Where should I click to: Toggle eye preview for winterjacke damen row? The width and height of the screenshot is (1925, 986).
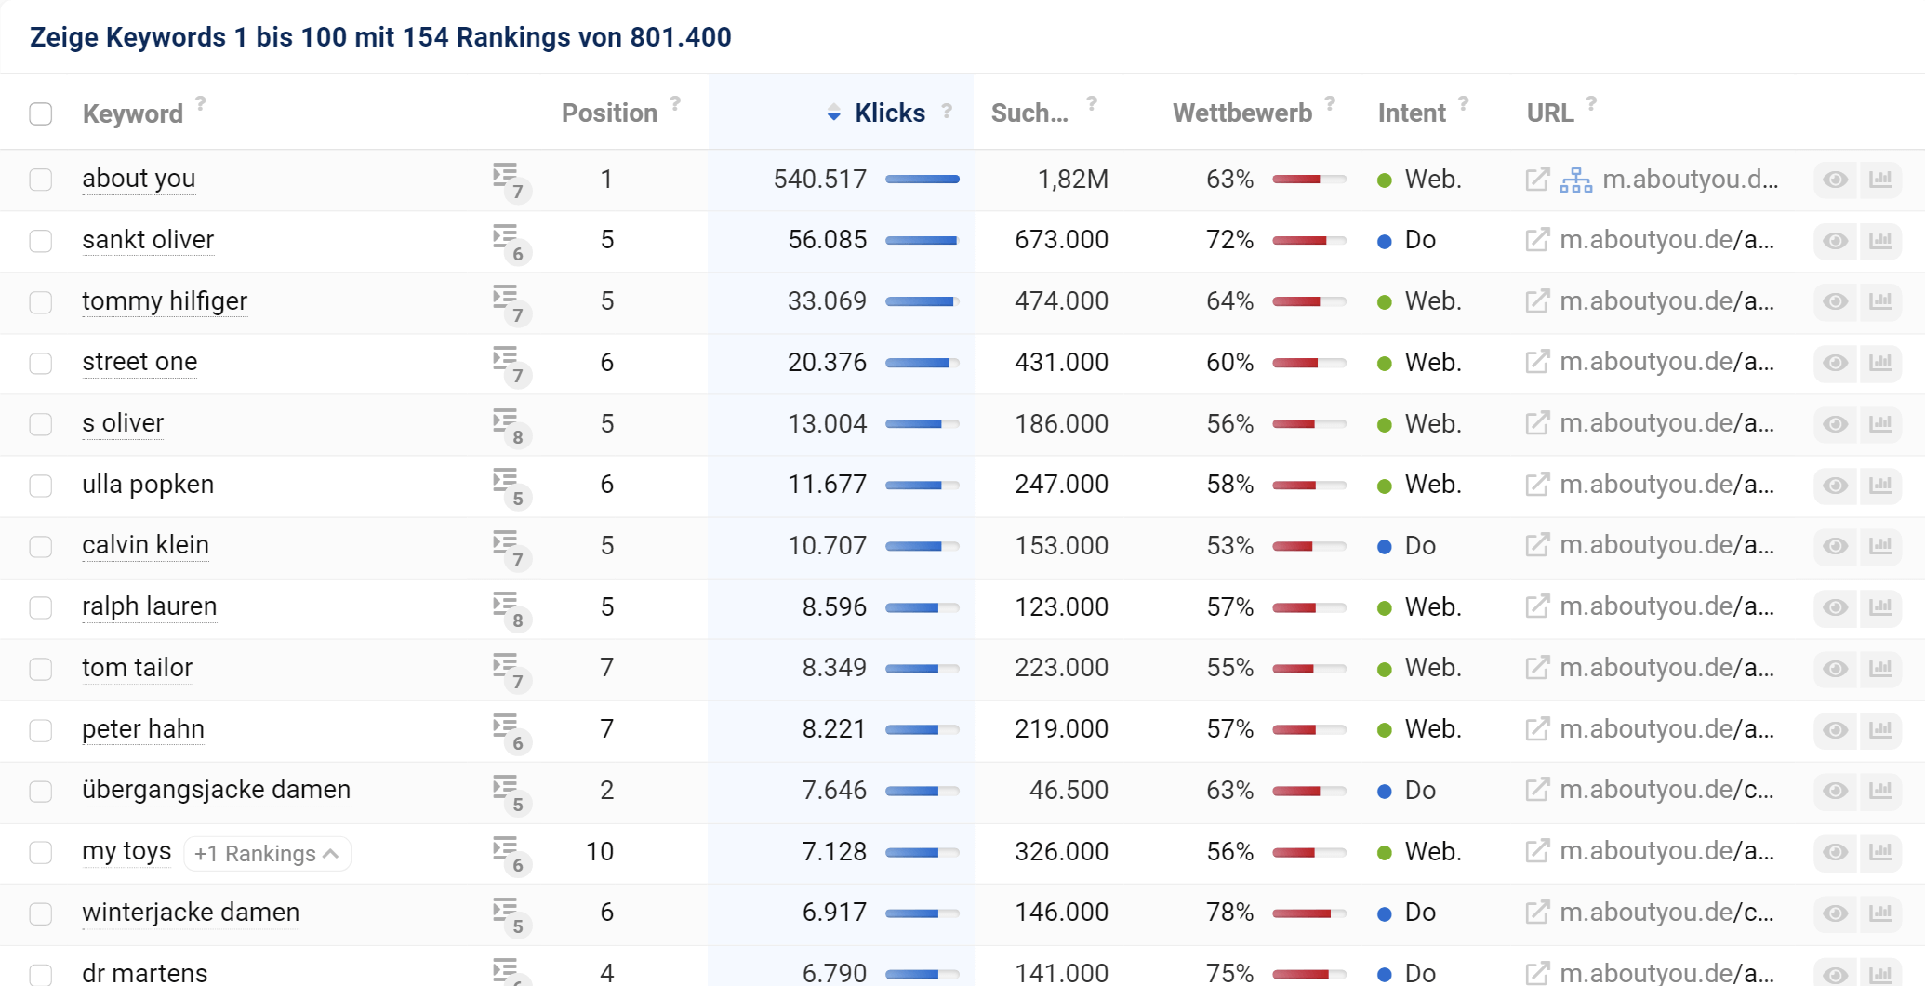point(1835,913)
